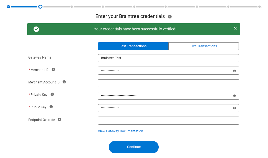268x158 pixels.
Task: Click info icon beside Braintree credentials heading
Action: 170,17
